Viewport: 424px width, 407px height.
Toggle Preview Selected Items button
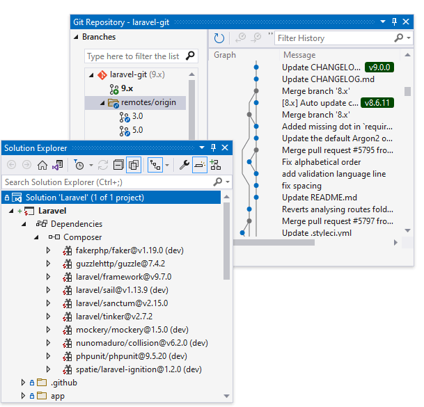pyautogui.click(x=200, y=165)
